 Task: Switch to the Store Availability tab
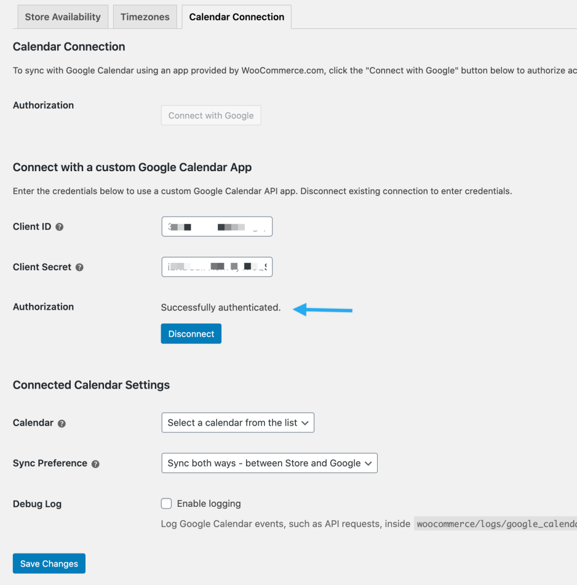tap(63, 17)
